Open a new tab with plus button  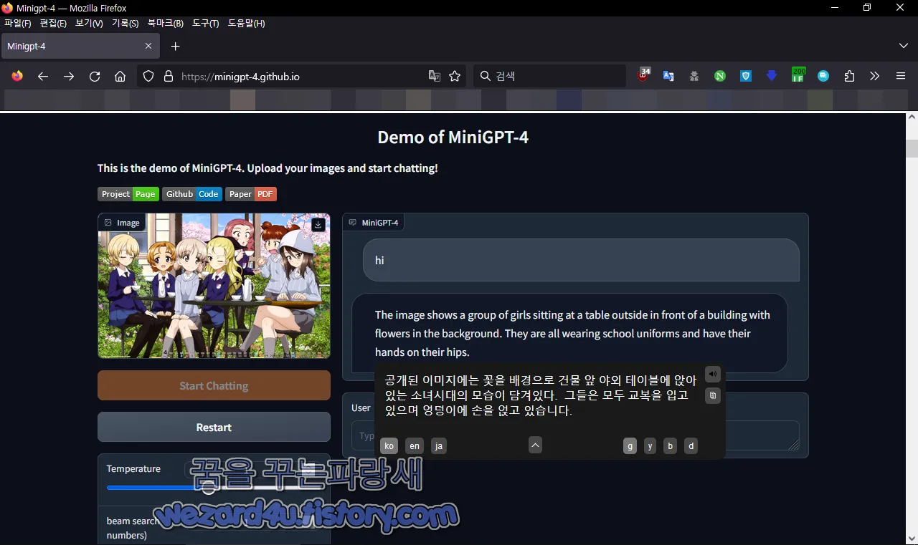click(x=175, y=47)
